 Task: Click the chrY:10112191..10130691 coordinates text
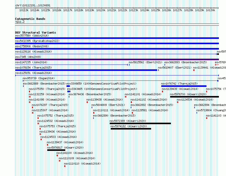(33, 6)
